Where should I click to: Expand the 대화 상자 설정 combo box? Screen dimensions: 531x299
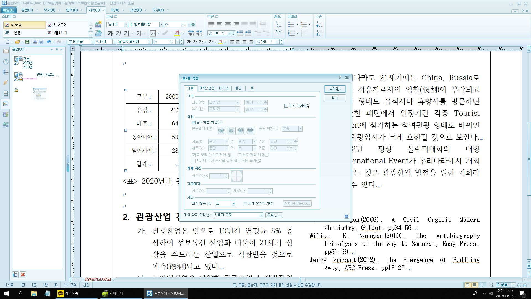coord(261,215)
